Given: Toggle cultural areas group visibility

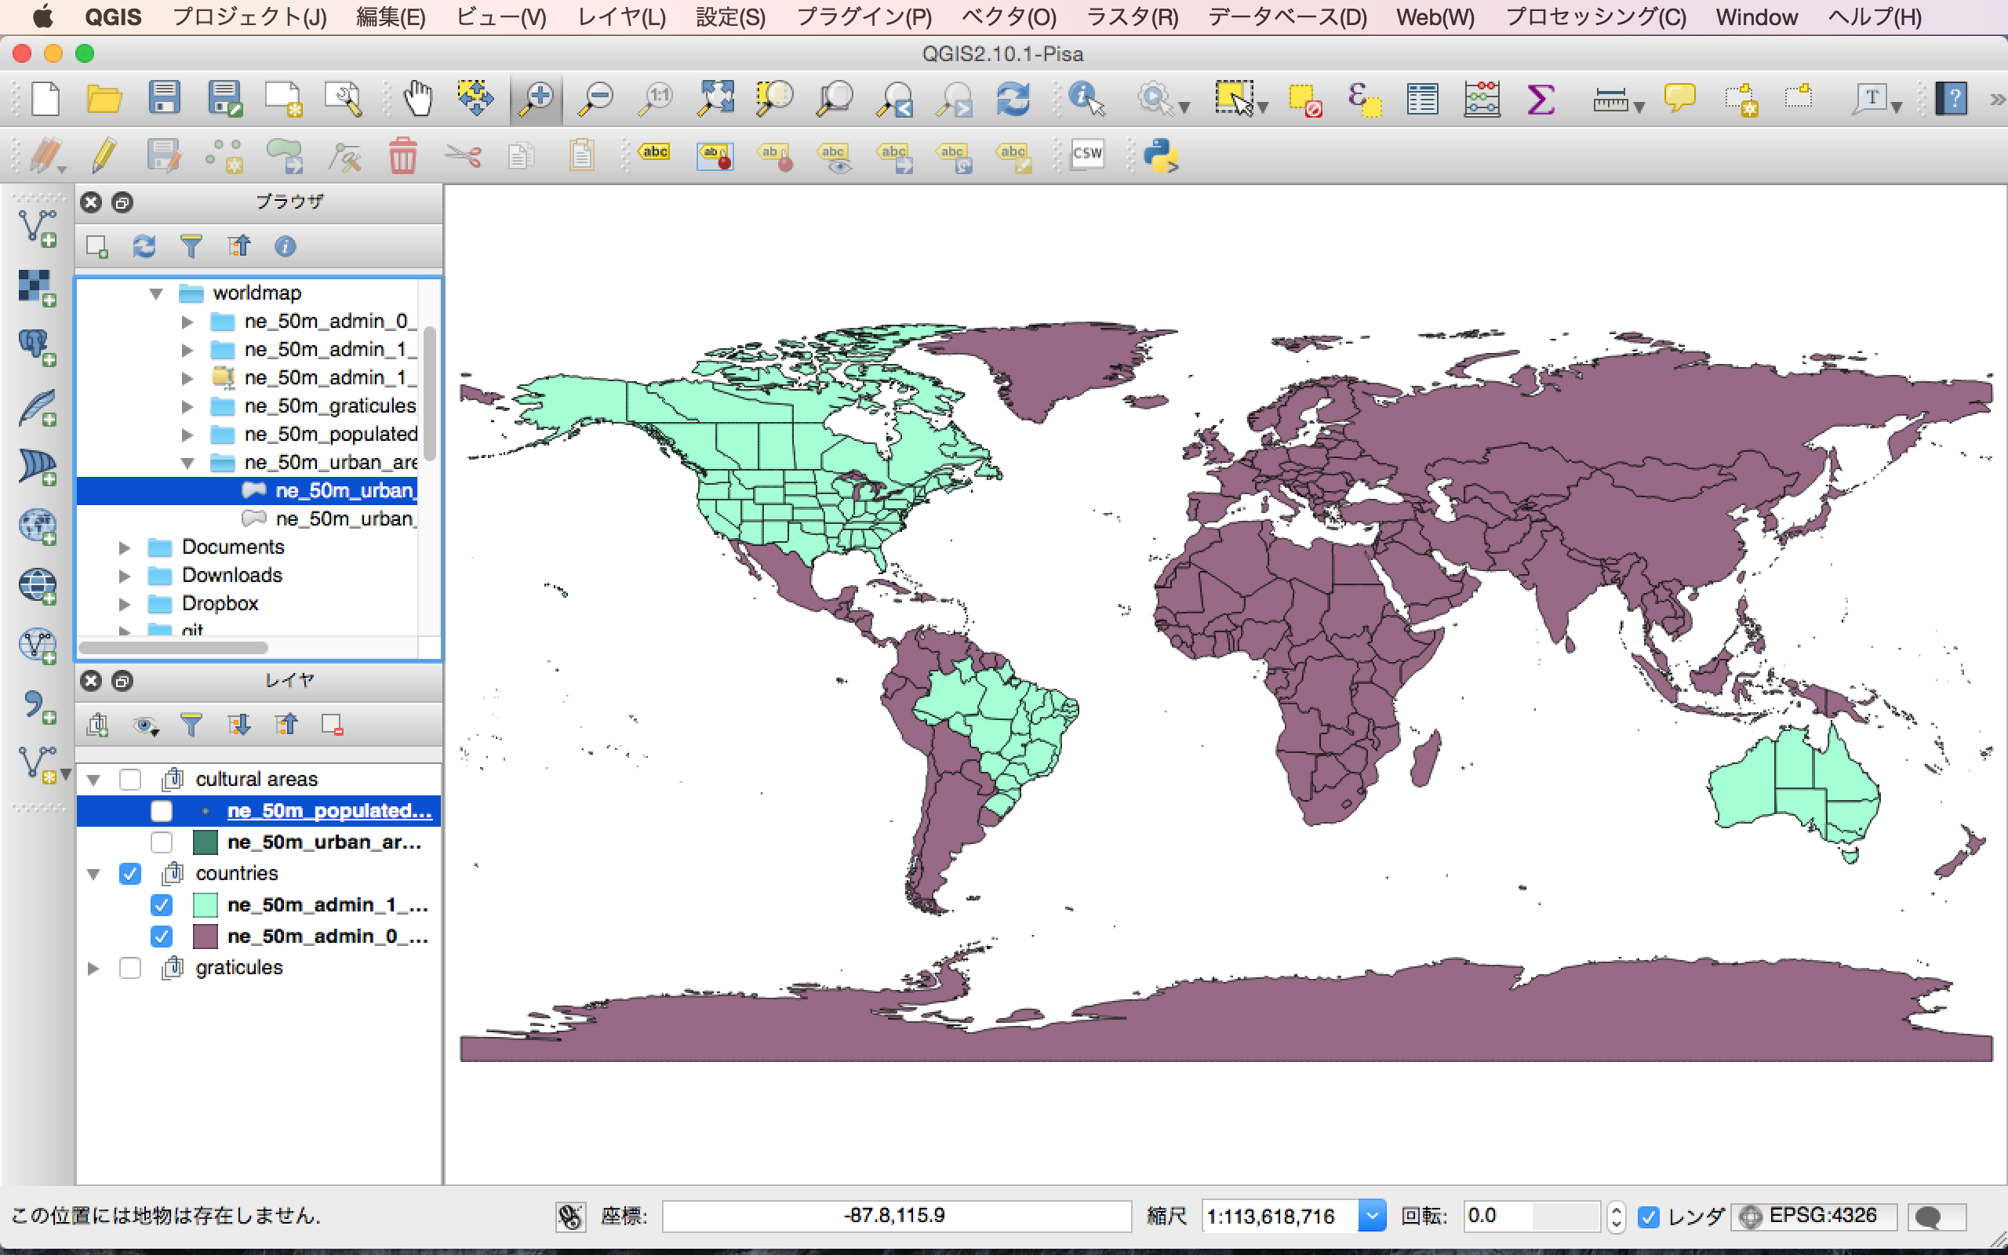Looking at the screenshot, I should [130, 780].
